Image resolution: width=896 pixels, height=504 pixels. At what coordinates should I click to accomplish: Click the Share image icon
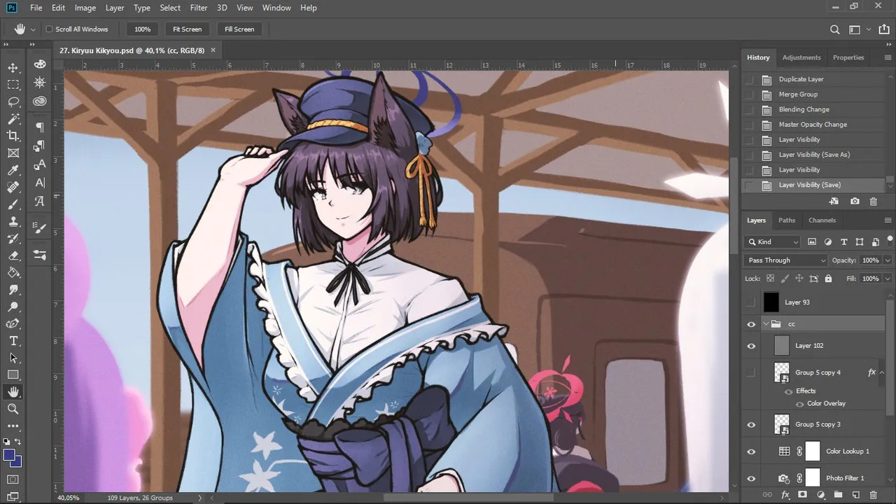883,29
